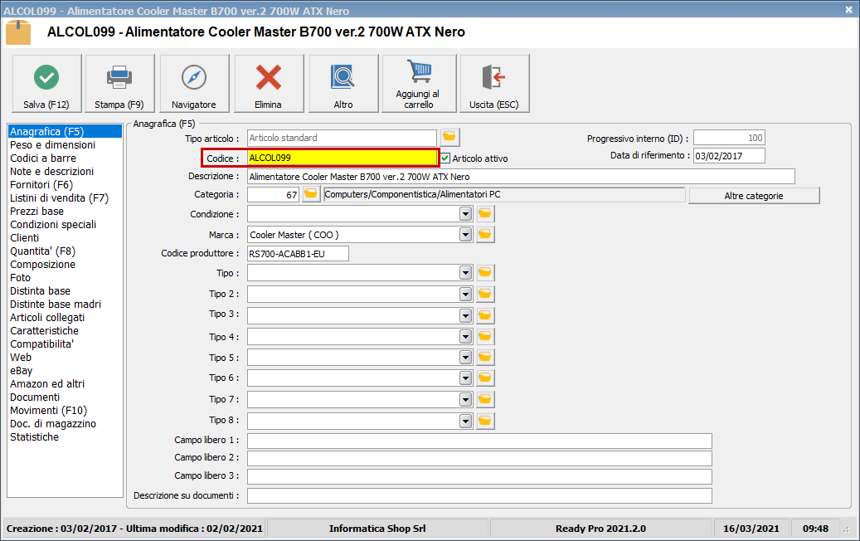Open the Web section in the sidebar

(x=21, y=357)
